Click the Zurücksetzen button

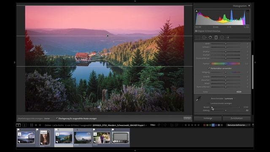click(237, 118)
